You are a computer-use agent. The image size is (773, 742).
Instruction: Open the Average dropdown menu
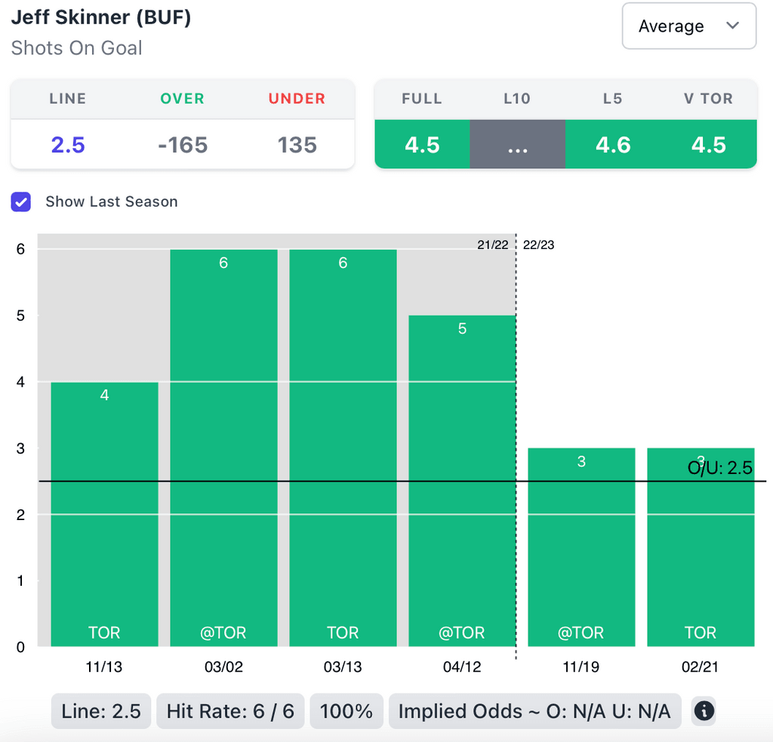[x=688, y=26]
